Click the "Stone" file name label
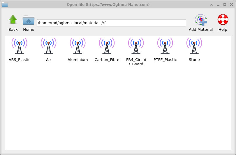Viewport: 236px width, 155px height. (x=194, y=60)
